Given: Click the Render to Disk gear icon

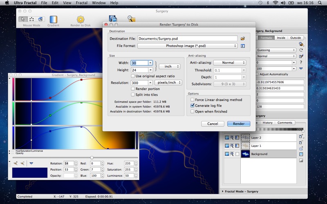Looking at the screenshot, I should pyautogui.click(x=81, y=19).
